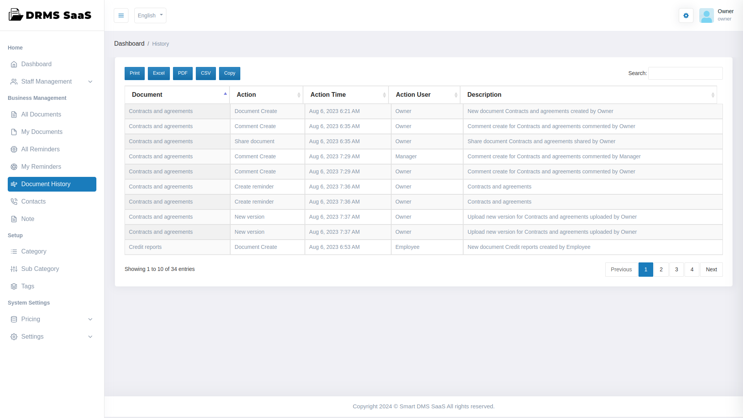This screenshot has height=418, width=743.
Task: Open the English language dropdown
Action: pos(150,15)
